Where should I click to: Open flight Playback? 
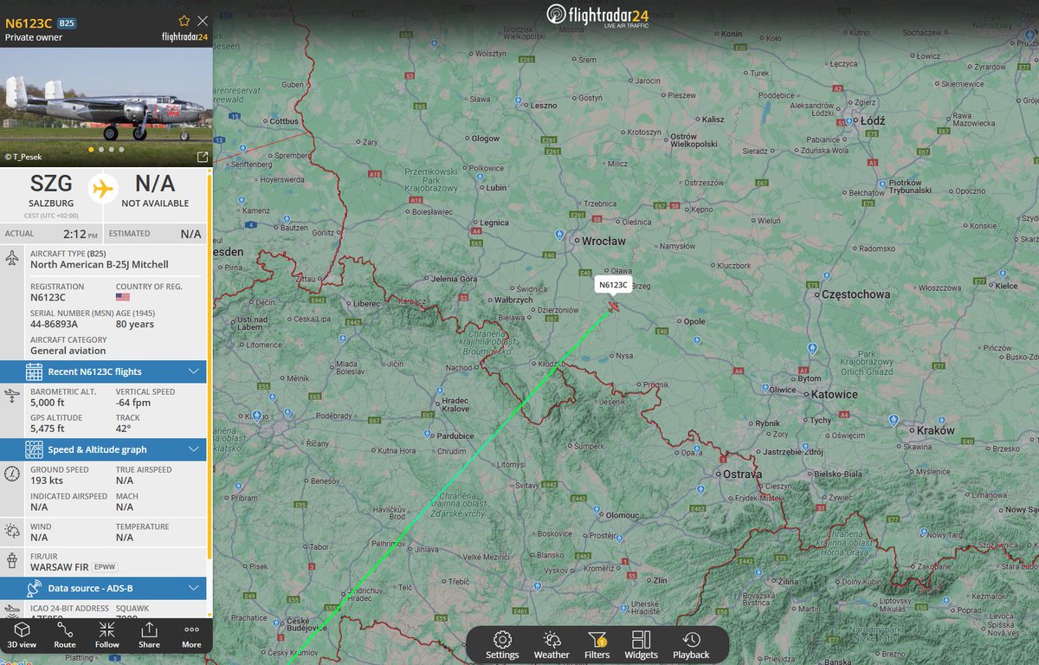[691, 645]
